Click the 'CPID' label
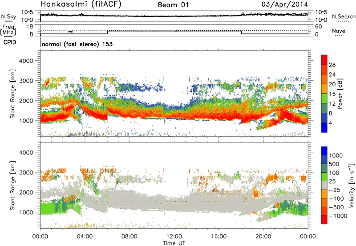The width and height of the screenshot is (356, 246). pos(10,42)
